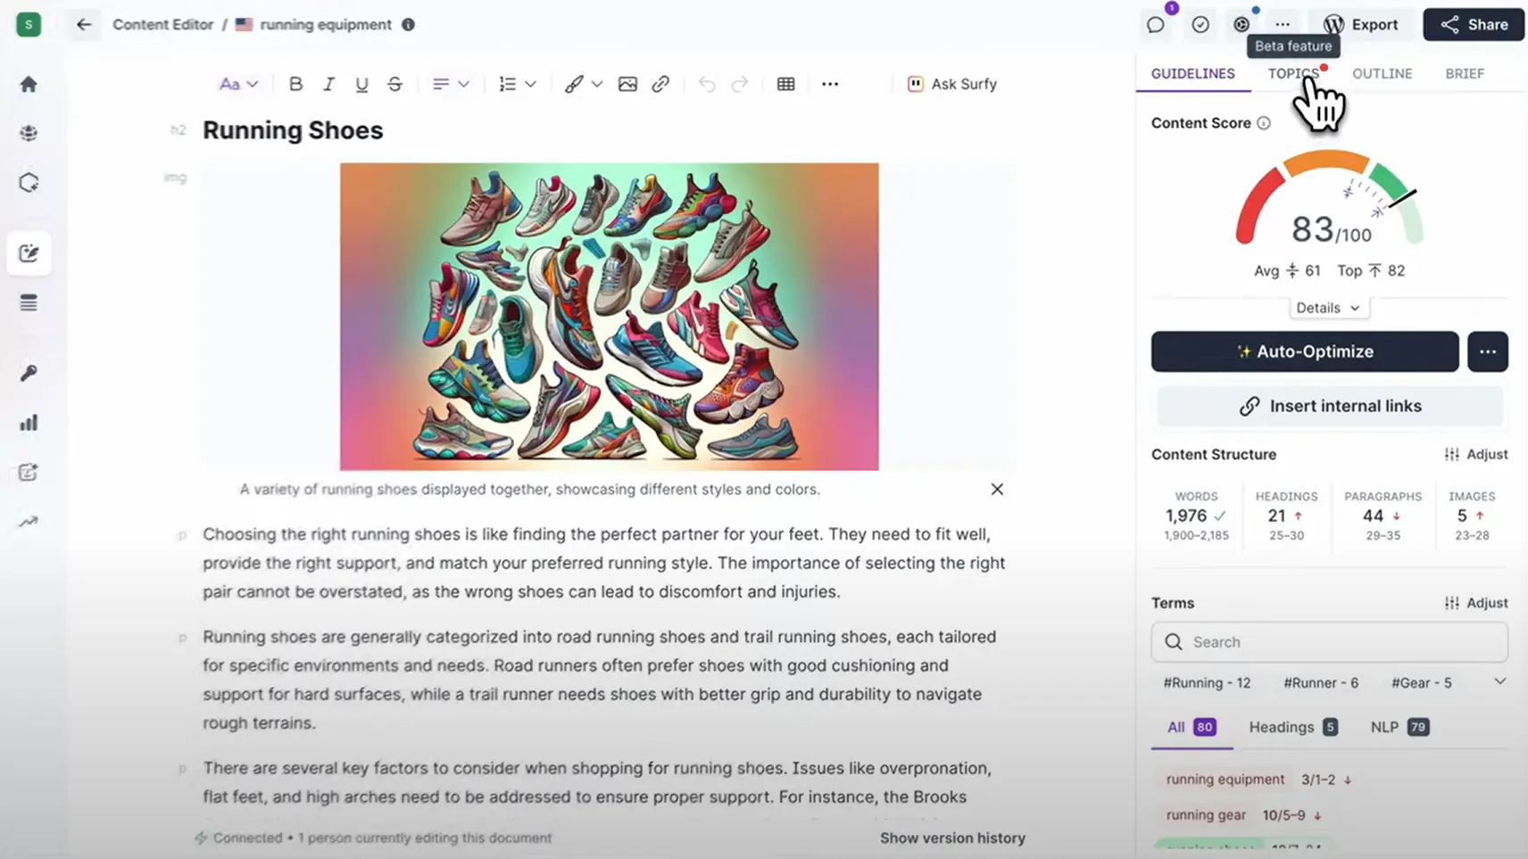Toggle underline formatting
Viewport: 1528px width, 859px height.
click(361, 84)
